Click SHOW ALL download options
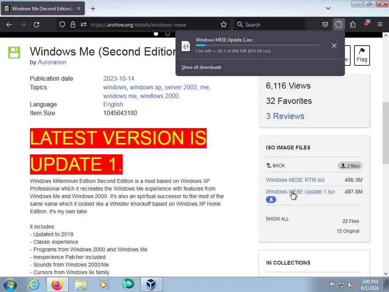This screenshot has height=292, width=389. tap(277, 219)
